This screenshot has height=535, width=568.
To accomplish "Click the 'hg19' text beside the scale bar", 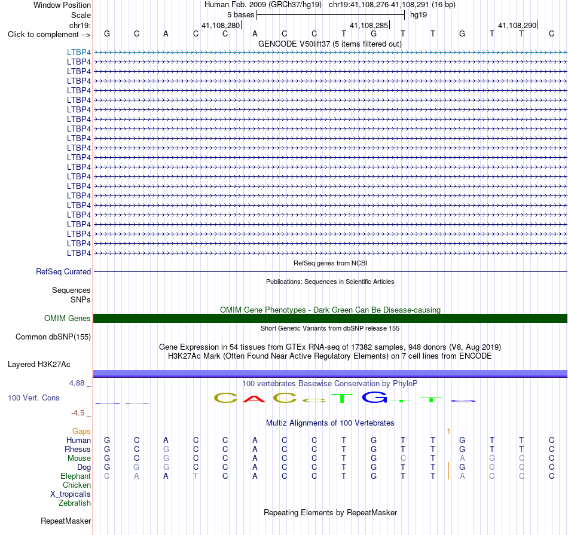I will click(419, 15).
